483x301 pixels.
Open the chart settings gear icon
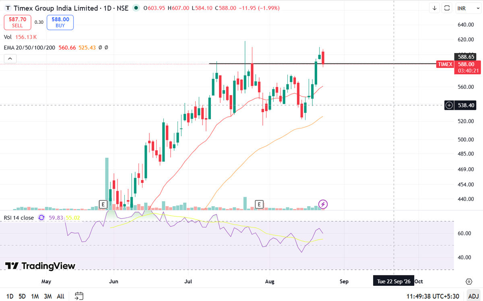(x=469, y=281)
